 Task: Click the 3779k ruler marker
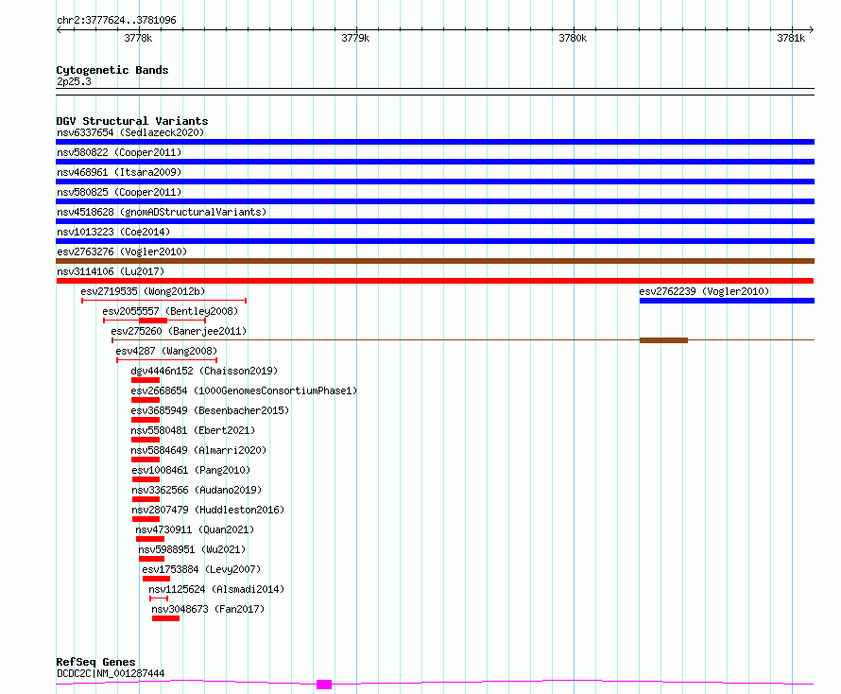click(x=355, y=38)
